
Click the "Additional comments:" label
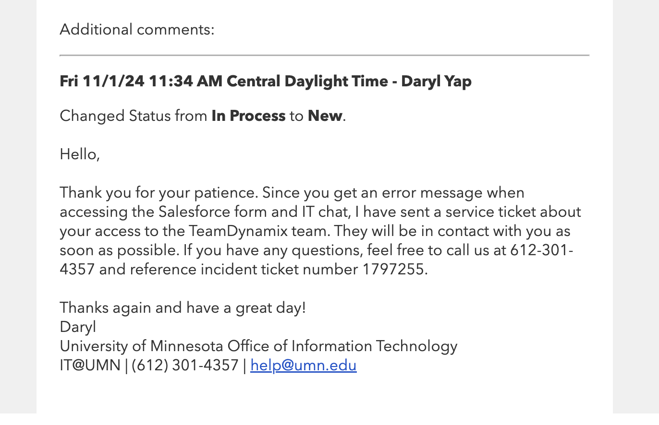137,30
